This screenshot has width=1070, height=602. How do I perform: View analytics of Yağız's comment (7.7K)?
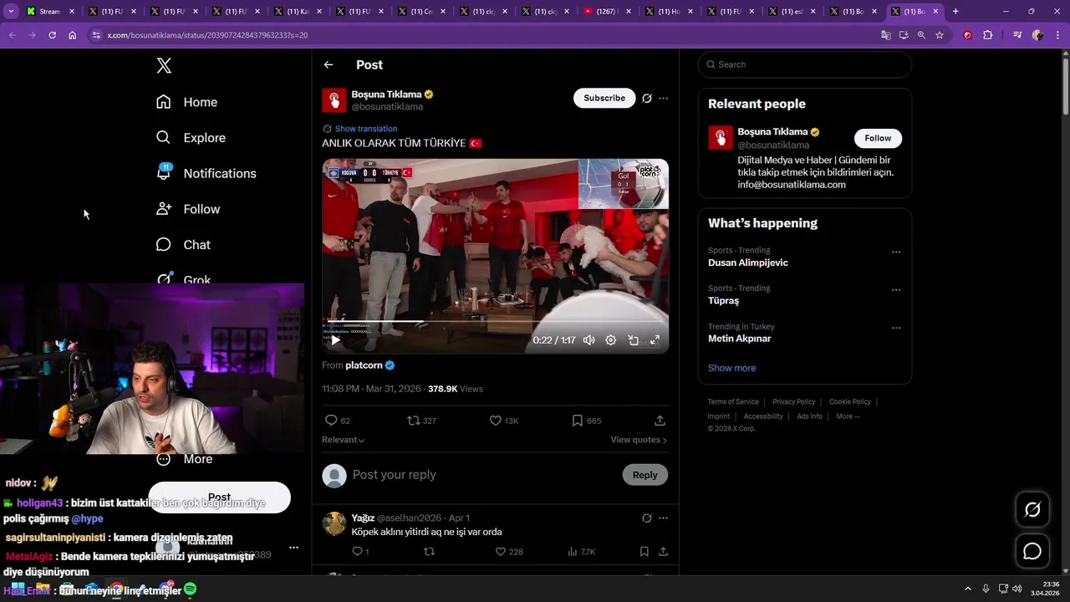coord(582,552)
